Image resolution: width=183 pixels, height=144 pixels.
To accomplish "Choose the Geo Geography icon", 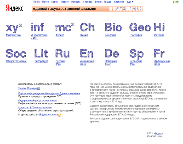I will pos(140,27).
